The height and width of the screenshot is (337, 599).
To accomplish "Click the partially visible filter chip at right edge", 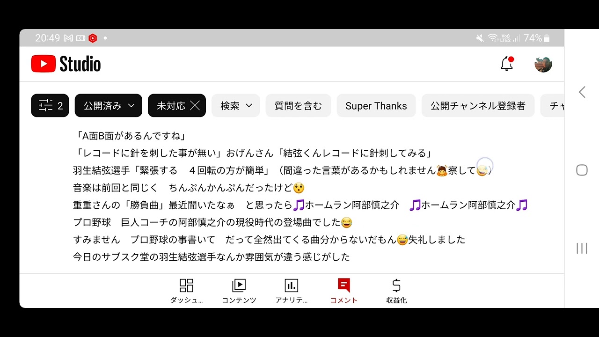I will point(552,106).
